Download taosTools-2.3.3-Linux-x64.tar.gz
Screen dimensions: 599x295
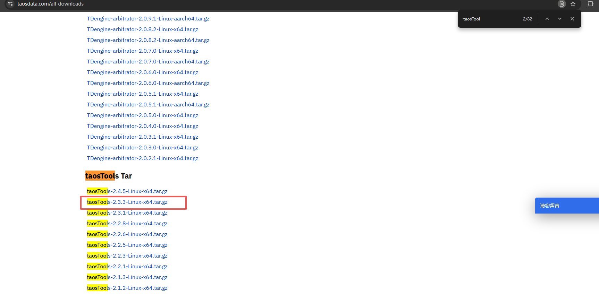pos(127,202)
